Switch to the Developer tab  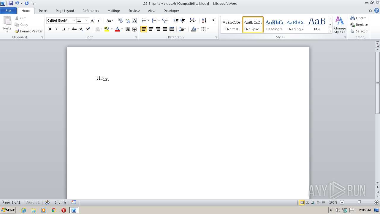tap(171, 10)
